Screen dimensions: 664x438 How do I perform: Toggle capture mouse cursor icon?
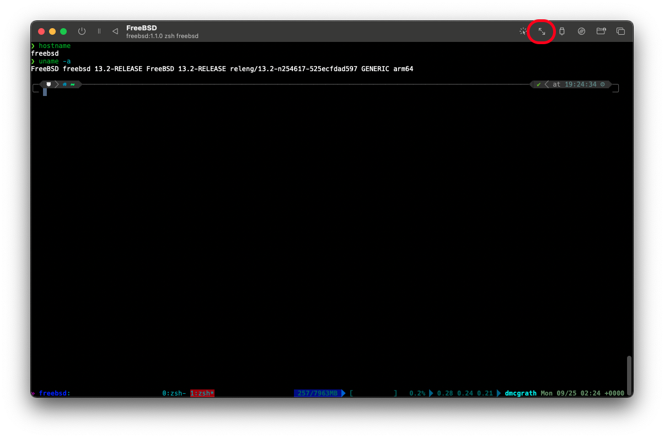[523, 31]
